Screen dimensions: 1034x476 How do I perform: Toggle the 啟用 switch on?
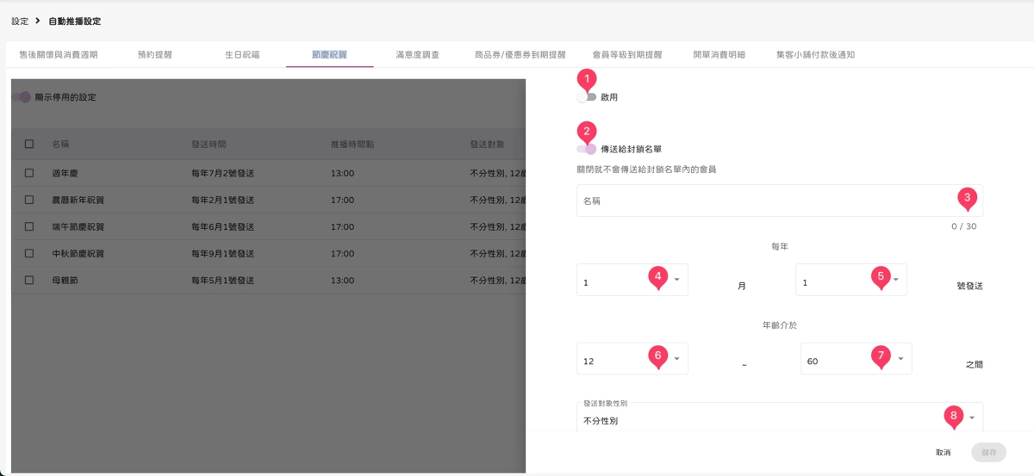[x=587, y=97]
